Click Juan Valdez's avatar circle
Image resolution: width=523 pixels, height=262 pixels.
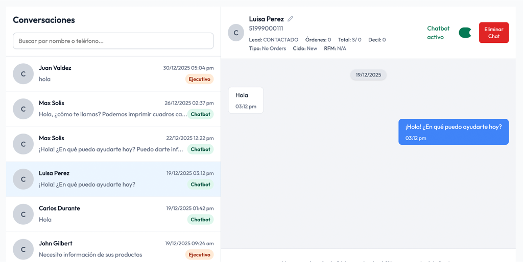coord(23,74)
